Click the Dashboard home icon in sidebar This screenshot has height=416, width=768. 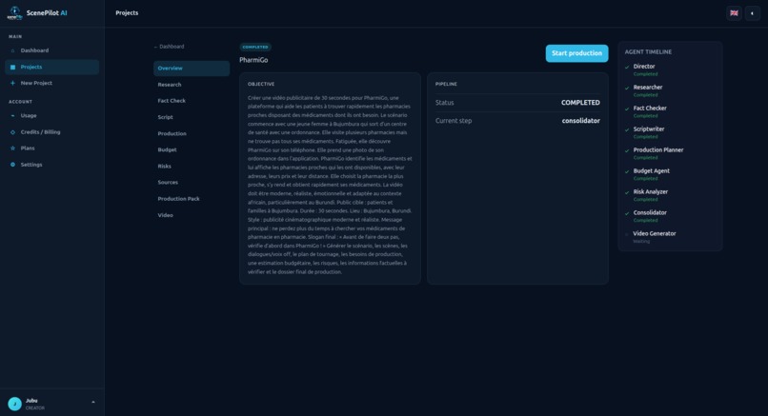tap(12, 50)
